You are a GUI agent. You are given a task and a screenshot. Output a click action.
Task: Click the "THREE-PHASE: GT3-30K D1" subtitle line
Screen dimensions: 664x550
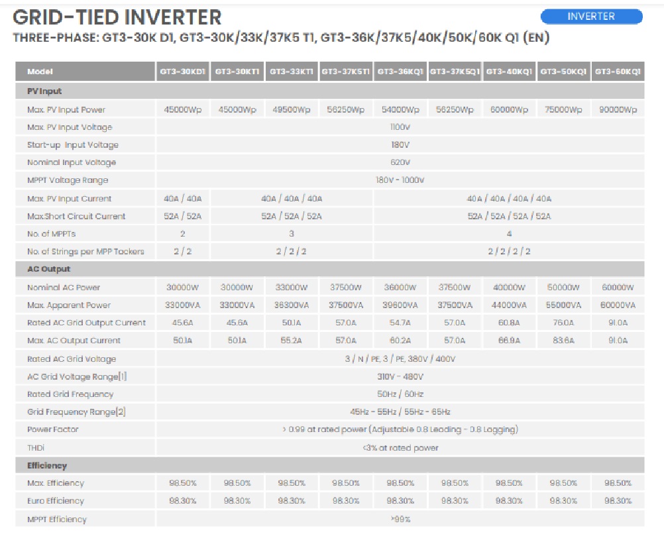281,38
